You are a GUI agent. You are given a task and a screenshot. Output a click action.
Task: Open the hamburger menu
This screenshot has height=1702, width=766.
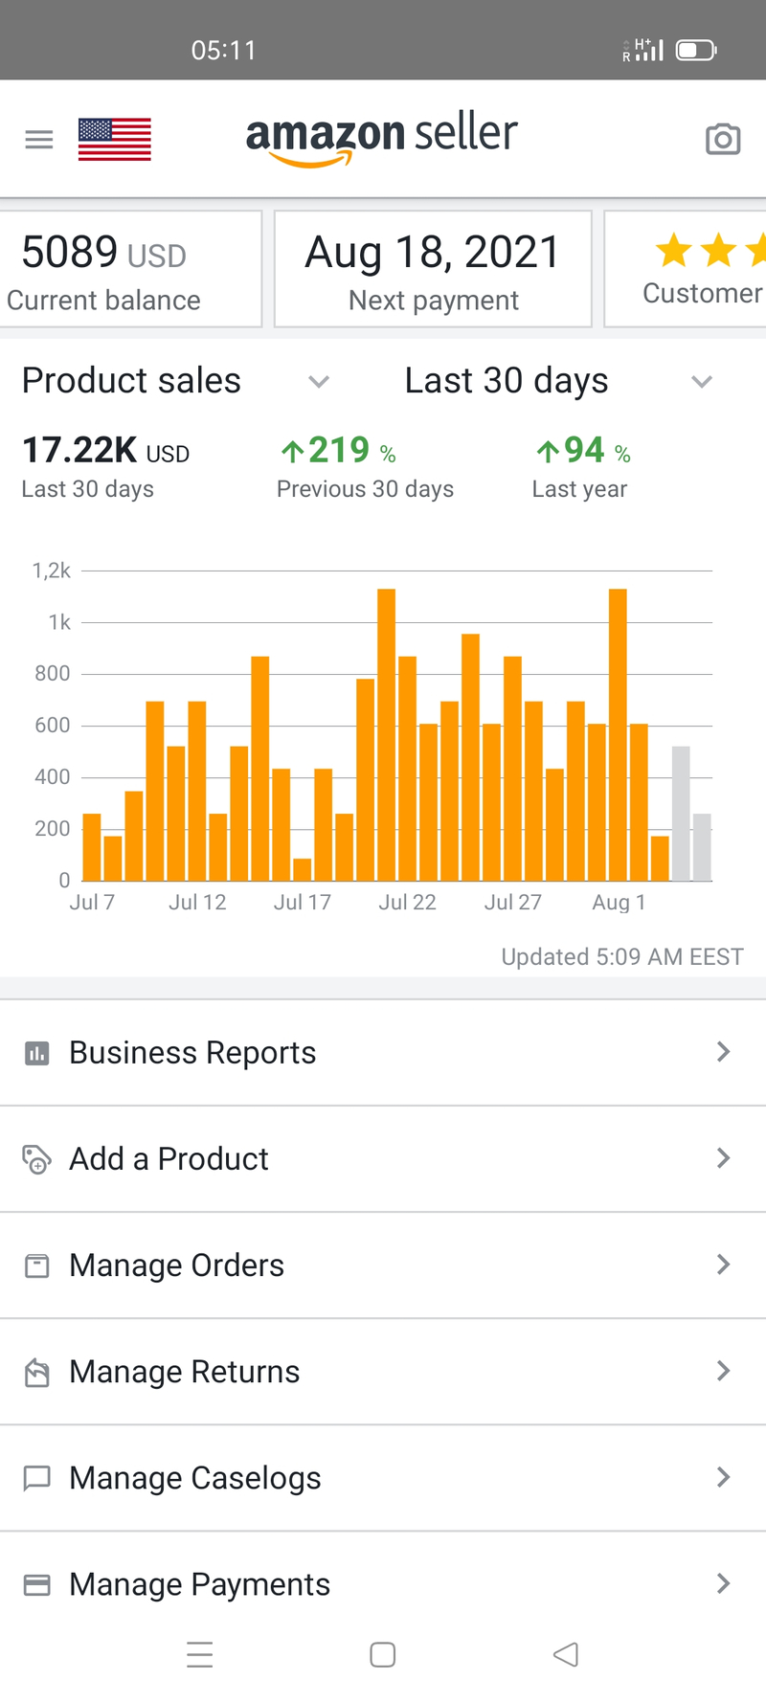point(38,140)
